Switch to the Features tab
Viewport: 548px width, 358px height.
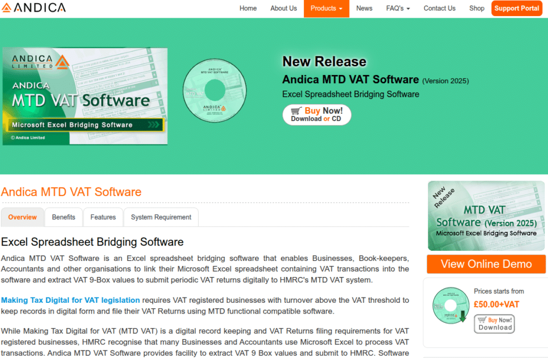pyautogui.click(x=103, y=217)
